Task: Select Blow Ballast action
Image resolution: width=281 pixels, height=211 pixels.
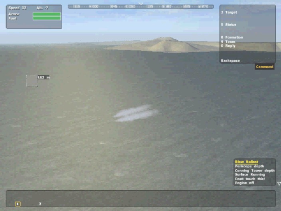Action: [x=246, y=162]
